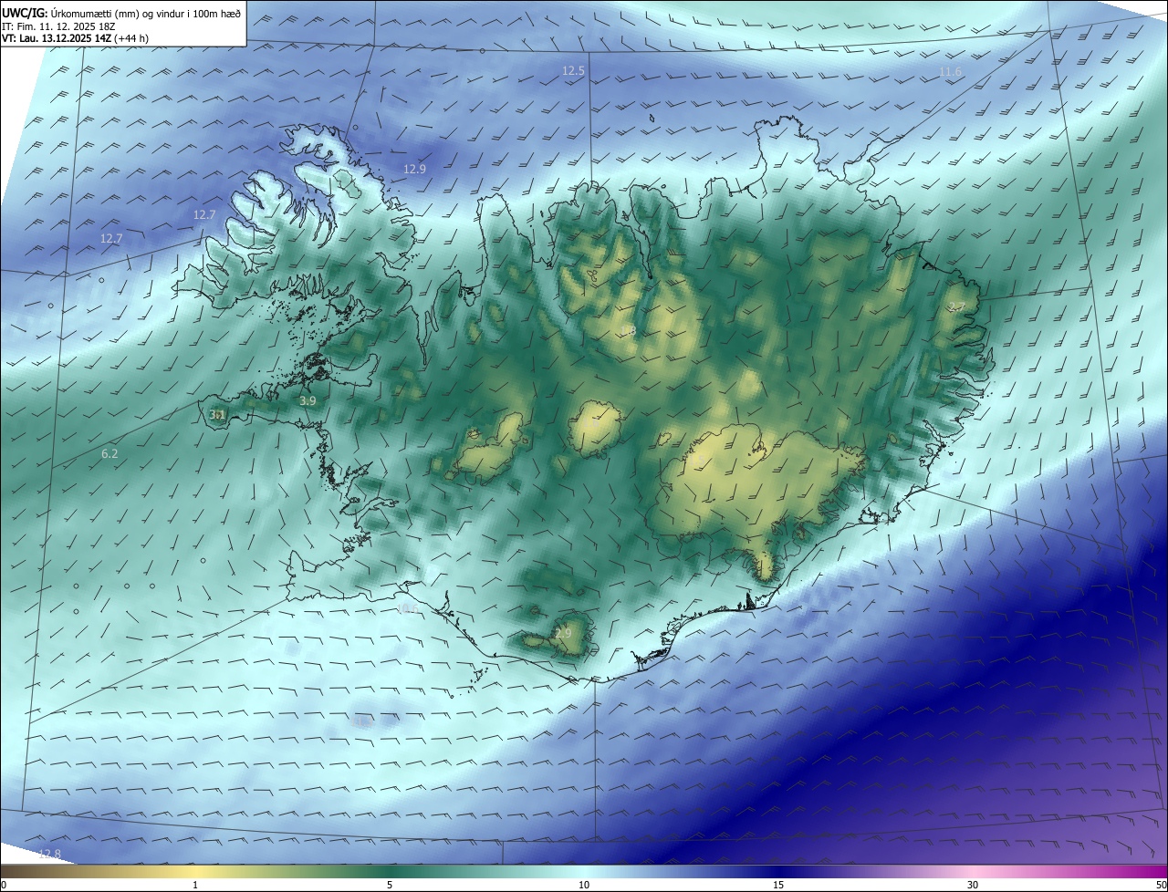Screen dimensions: 1168x892
Task: Click the 10 tick on the color scale
Action: 584,886
